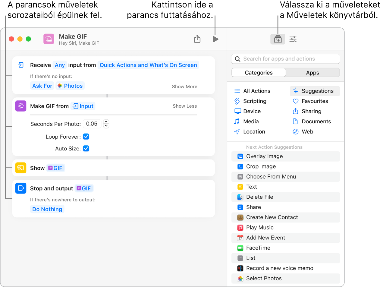Add the Overlay Image suggested action
The image size is (383, 287).
[x=264, y=156]
